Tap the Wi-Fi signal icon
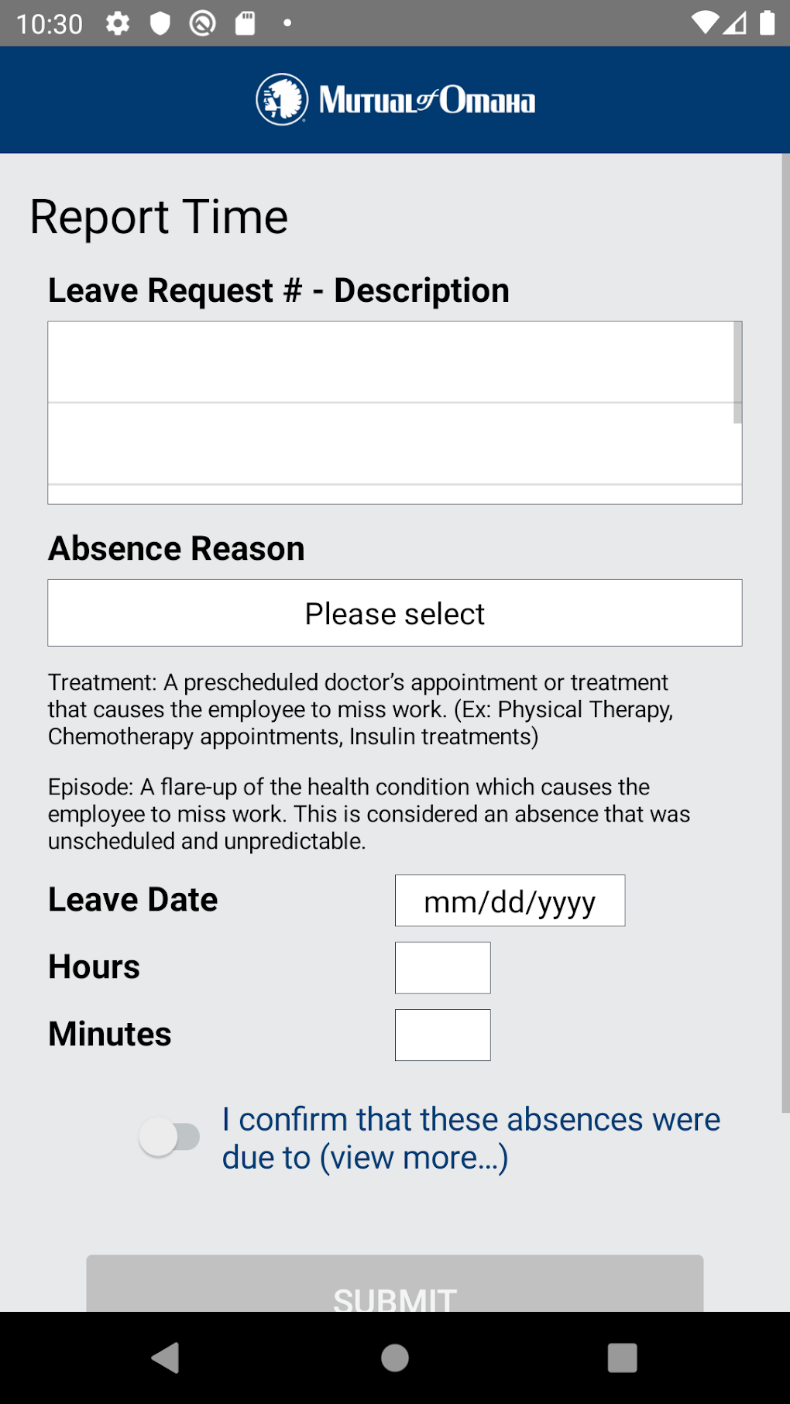Viewport: 790px width, 1404px height. pyautogui.click(x=705, y=23)
